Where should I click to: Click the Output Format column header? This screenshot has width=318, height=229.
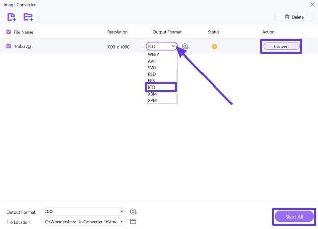coord(167,32)
